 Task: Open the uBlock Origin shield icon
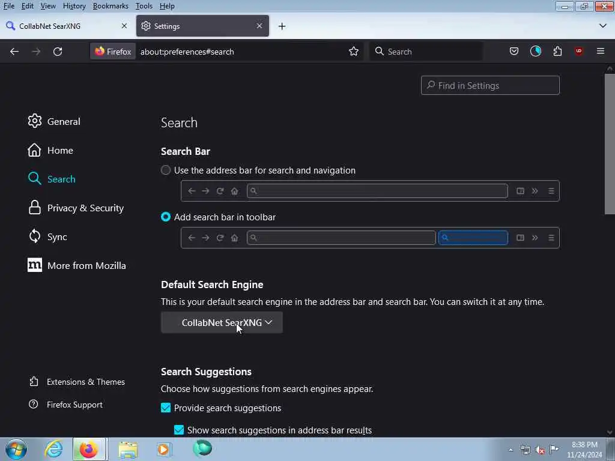579,52
